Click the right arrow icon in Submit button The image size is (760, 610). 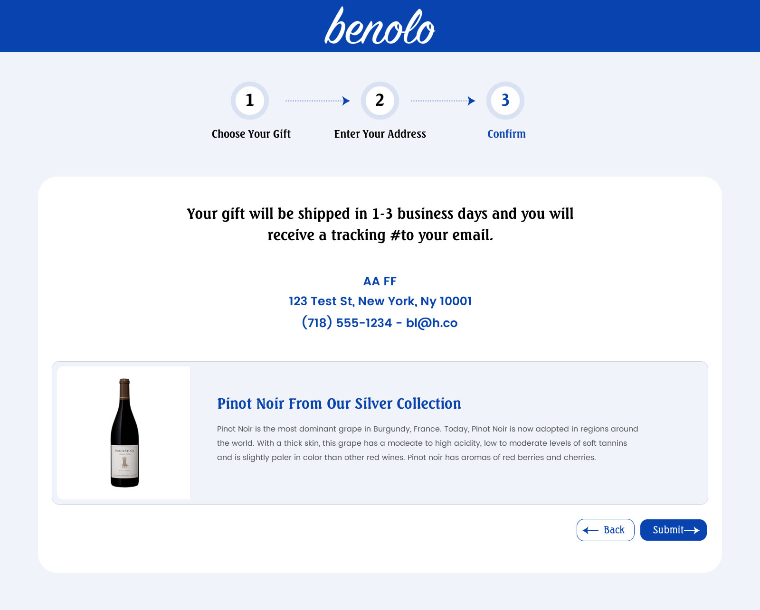(691, 530)
